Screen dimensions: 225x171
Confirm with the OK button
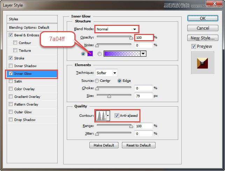point(203,19)
